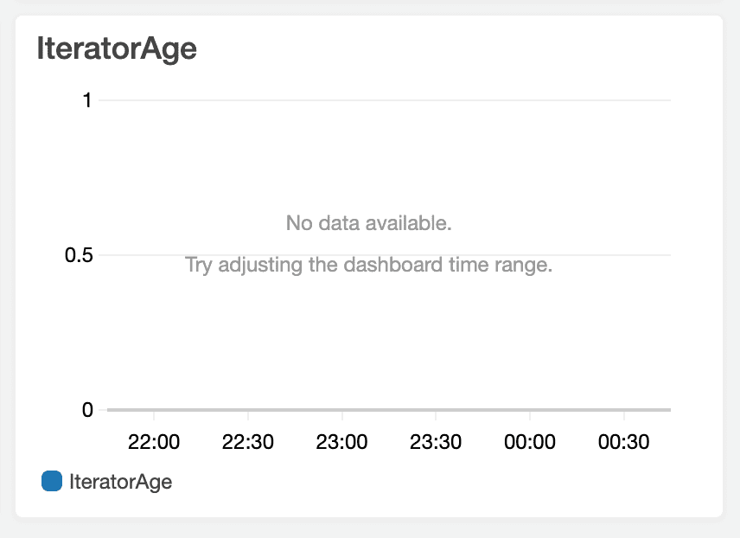This screenshot has width=740, height=538.
Task: Toggle the IteratorAge series via legend label
Action: pyautogui.click(x=120, y=482)
